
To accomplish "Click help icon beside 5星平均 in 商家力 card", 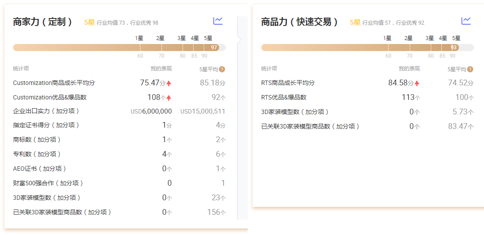I will 222,69.
